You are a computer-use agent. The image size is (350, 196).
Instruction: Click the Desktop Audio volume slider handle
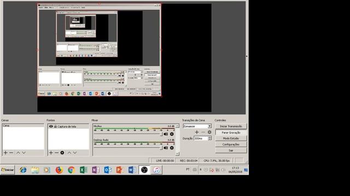point(161,148)
